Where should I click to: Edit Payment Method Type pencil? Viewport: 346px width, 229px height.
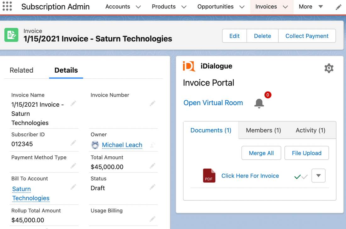point(73,166)
